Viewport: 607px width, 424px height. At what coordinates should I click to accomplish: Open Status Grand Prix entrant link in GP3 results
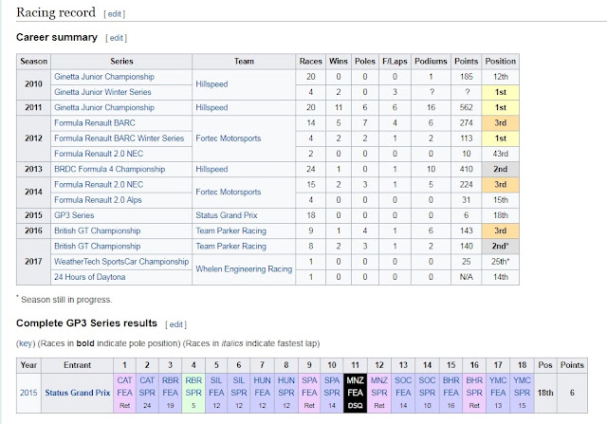click(x=78, y=393)
